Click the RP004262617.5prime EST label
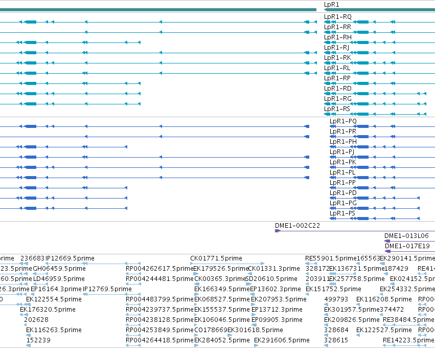 pyautogui.click(x=159, y=269)
